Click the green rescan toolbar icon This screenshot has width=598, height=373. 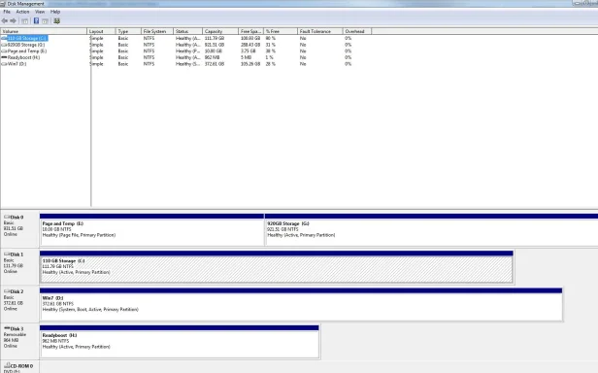57,21
